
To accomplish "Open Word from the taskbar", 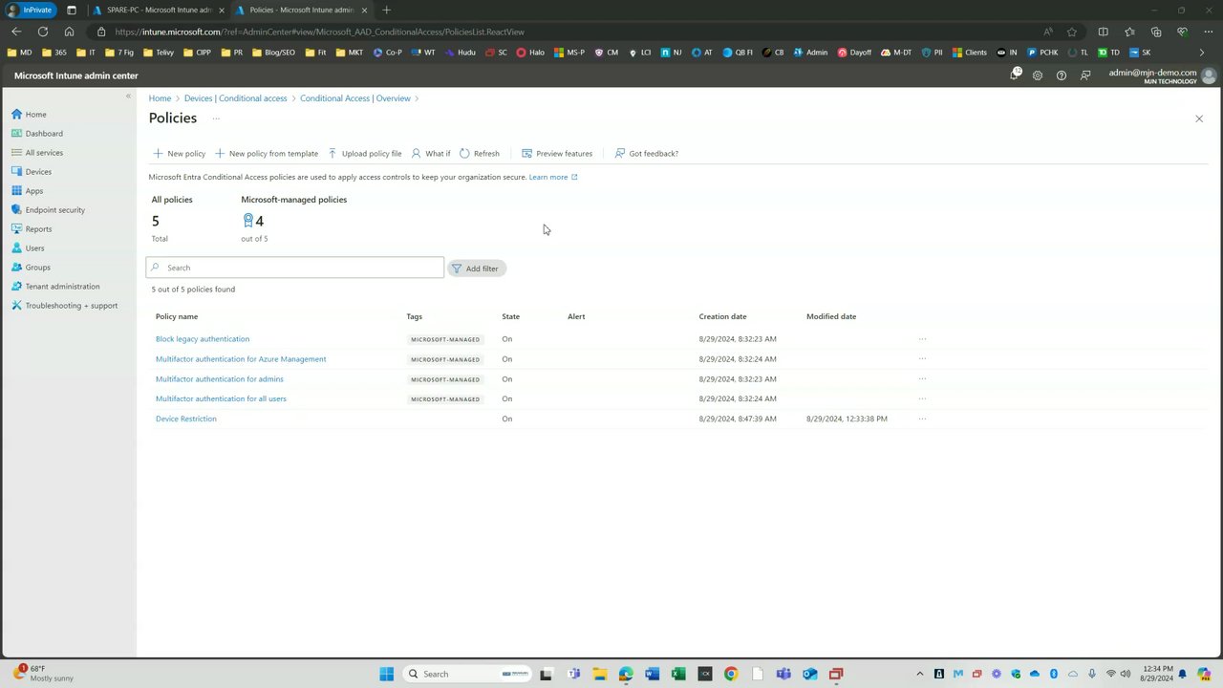I will pos(652,674).
